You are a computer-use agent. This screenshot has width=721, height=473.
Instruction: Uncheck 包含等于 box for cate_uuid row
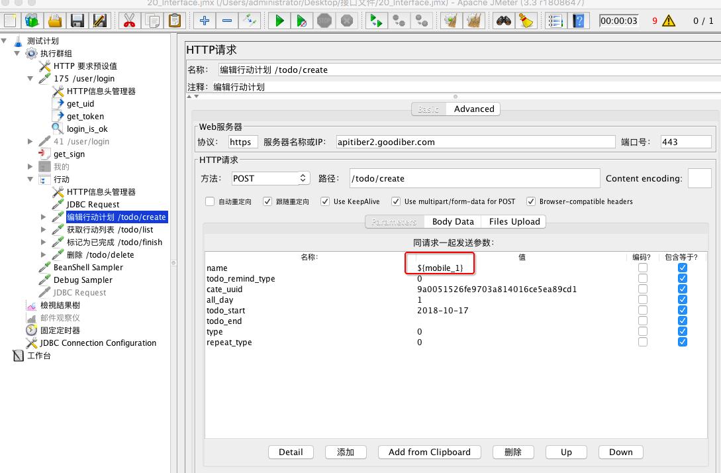683,289
